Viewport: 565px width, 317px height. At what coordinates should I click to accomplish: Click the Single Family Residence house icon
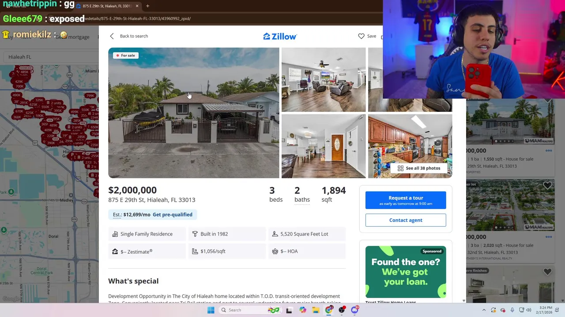click(115, 234)
